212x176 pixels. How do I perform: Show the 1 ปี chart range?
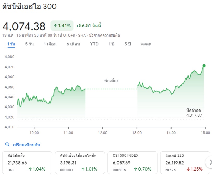pos(111,44)
